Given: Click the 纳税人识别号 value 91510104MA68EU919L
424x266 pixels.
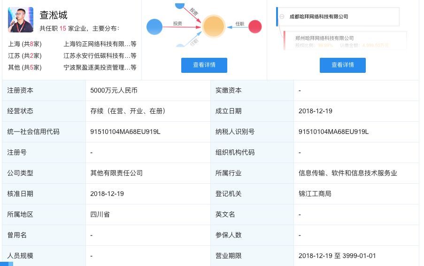Looking at the screenshot, I should click(x=333, y=132).
